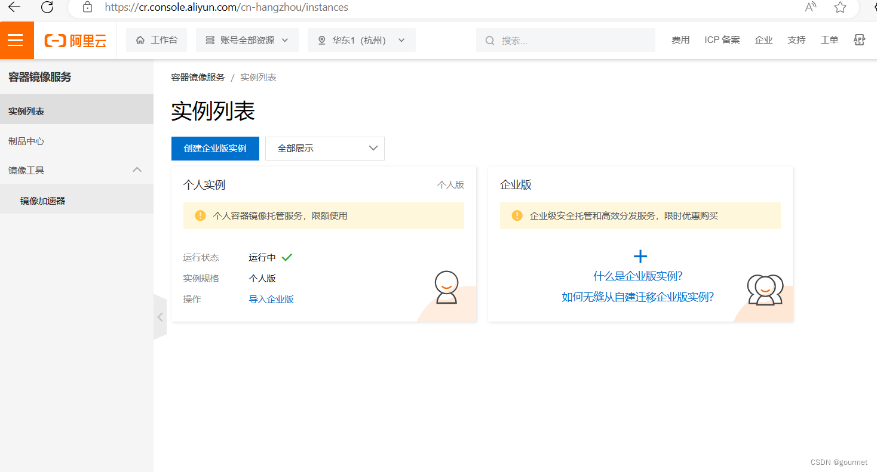Click the search magnifier icon
This screenshot has height=472, width=877.
(x=489, y=40)
